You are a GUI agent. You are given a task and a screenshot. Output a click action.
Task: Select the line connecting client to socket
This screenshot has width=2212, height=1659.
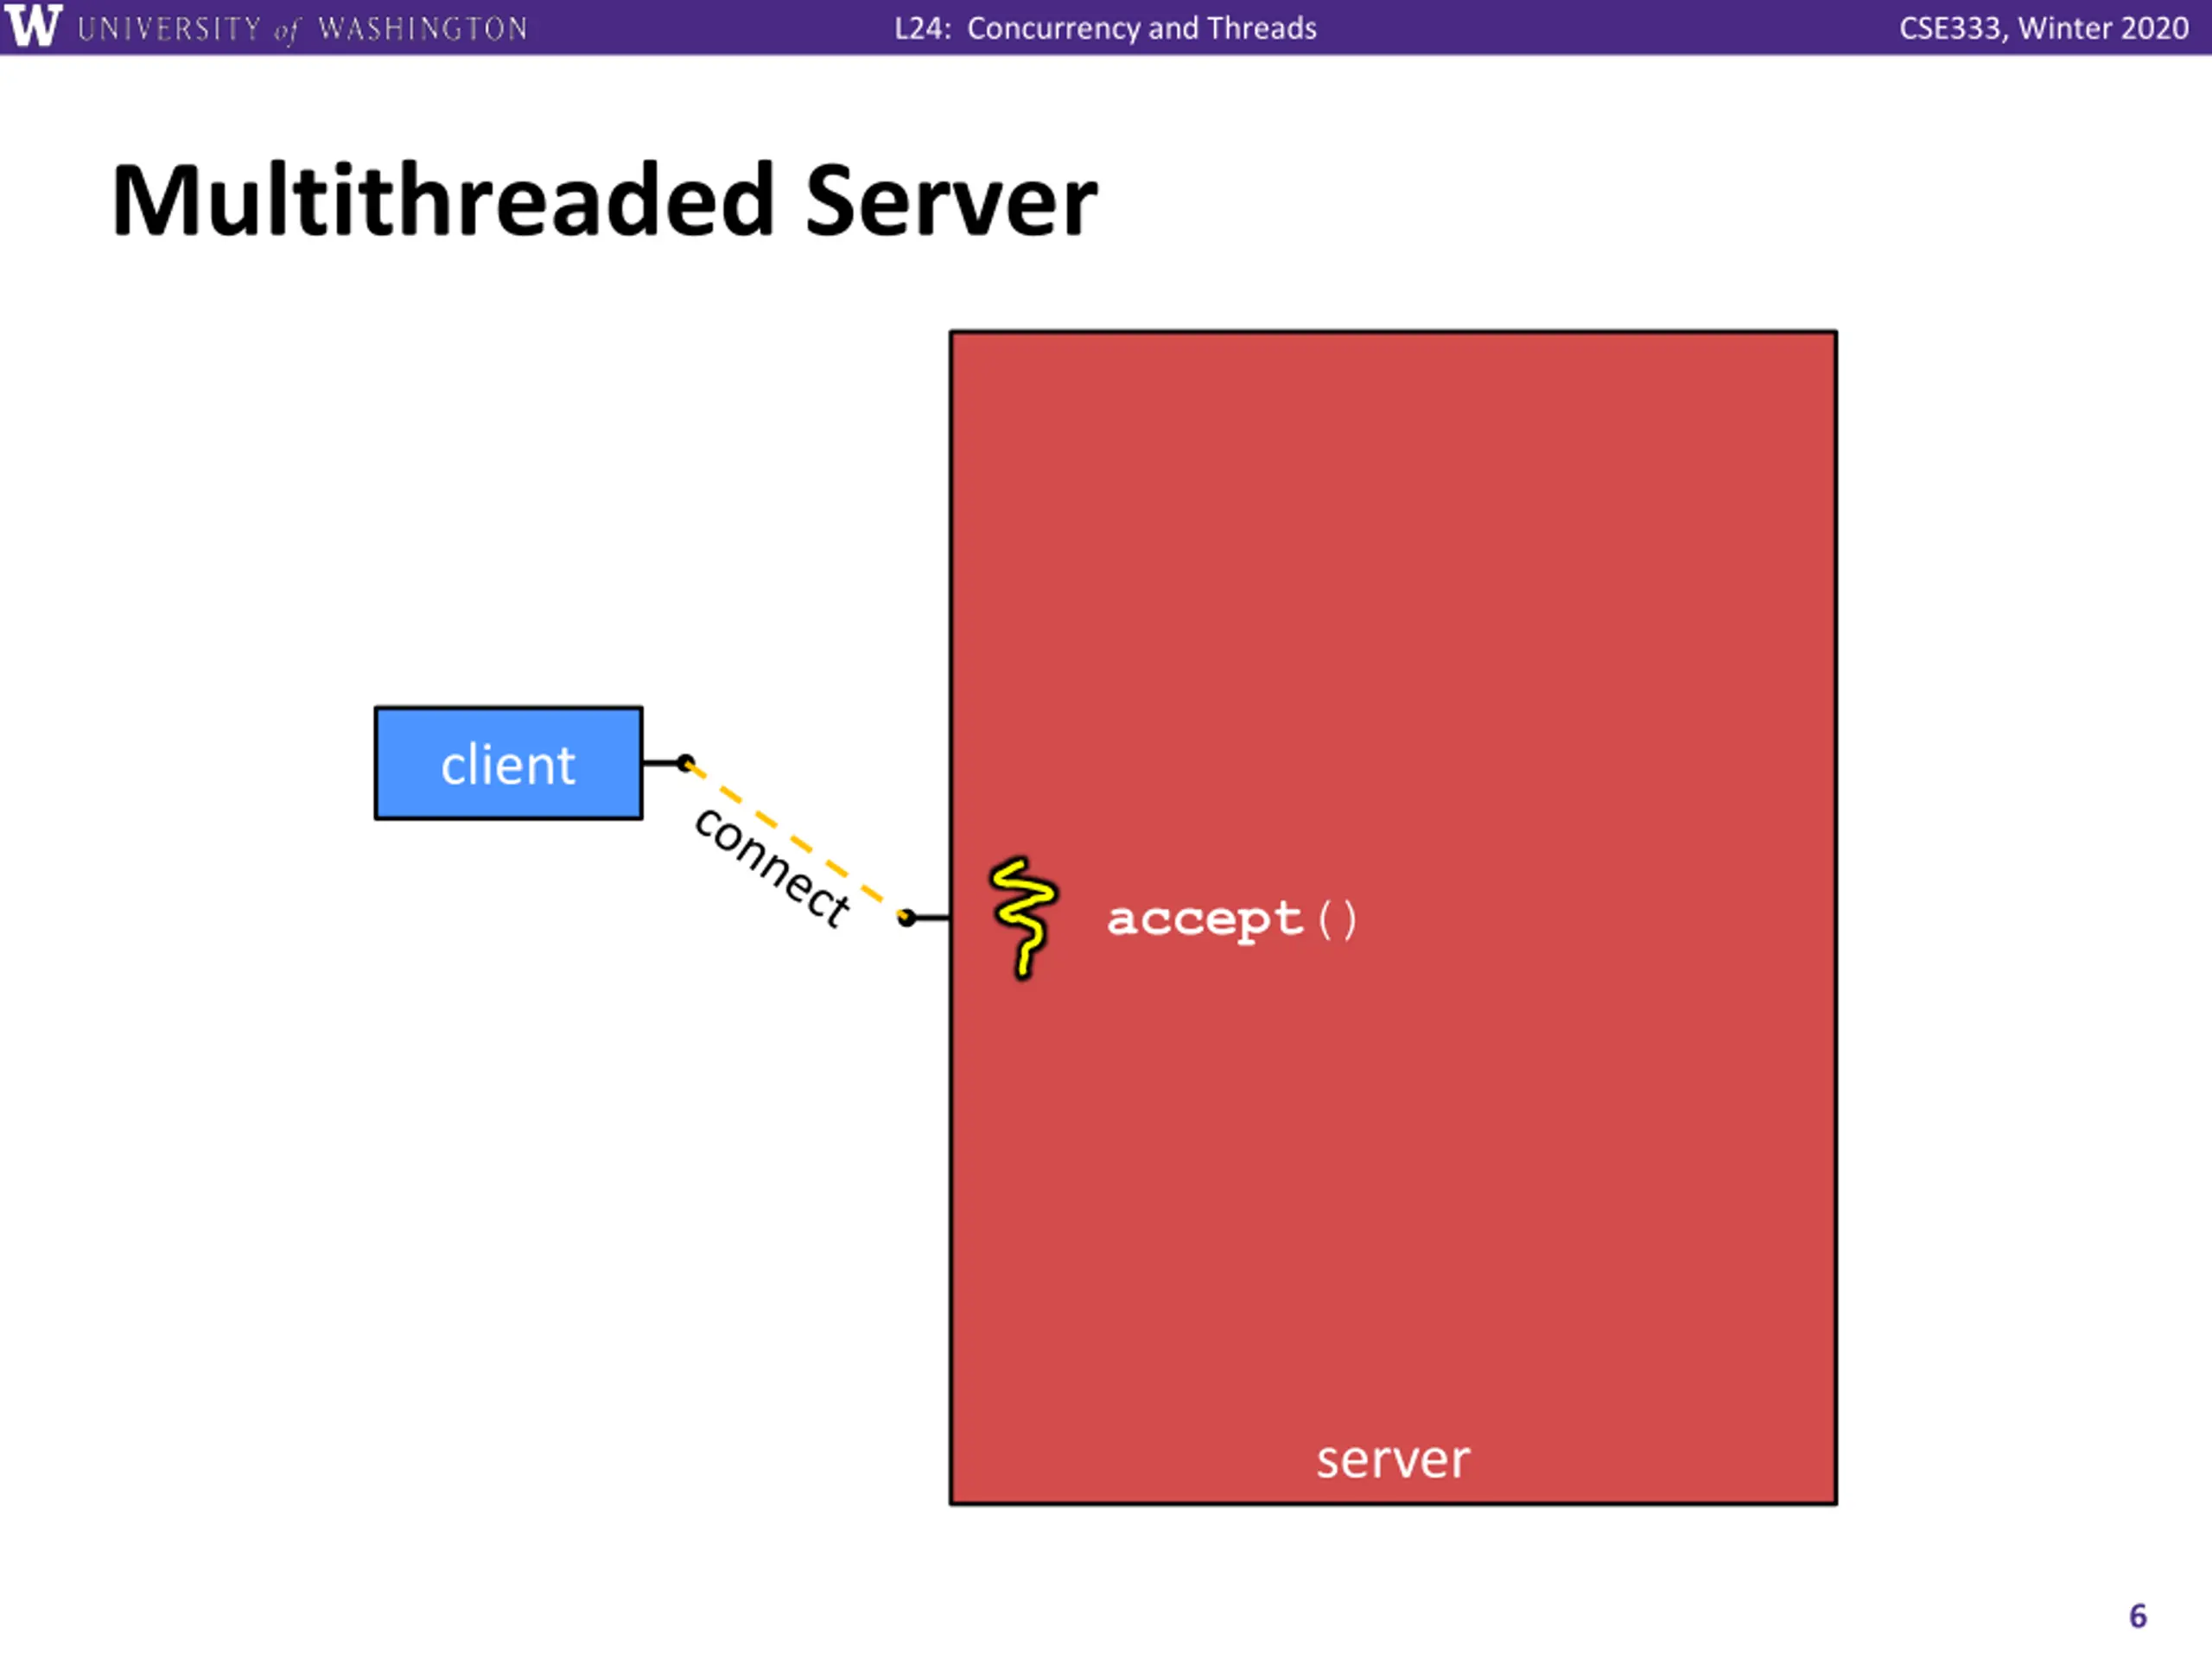(x=660, y=763)
